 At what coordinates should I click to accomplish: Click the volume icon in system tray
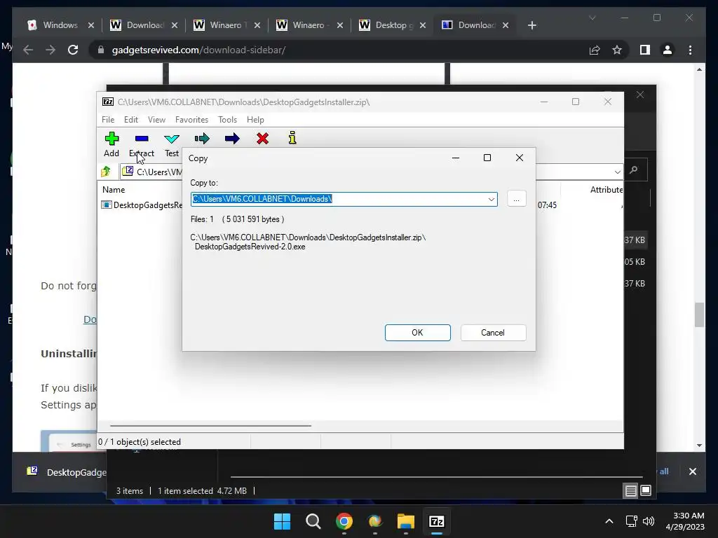point(649,521)
